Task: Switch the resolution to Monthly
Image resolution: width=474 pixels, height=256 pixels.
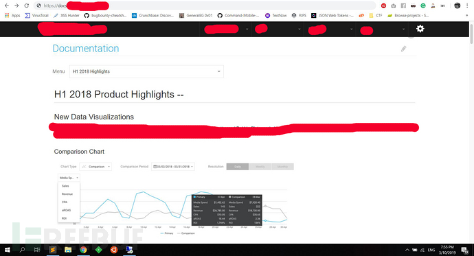Action: click(282, 167)
